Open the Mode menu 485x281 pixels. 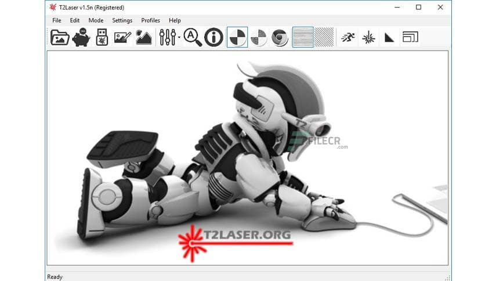(x=96, y=20)
